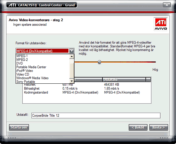Select Portable Media Center format
Screen dimensions: 176x144
[31, 67]
